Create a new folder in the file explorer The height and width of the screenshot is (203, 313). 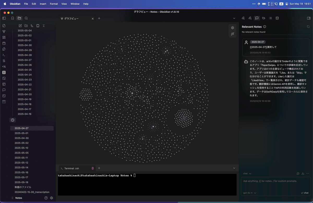coord(26,26)
